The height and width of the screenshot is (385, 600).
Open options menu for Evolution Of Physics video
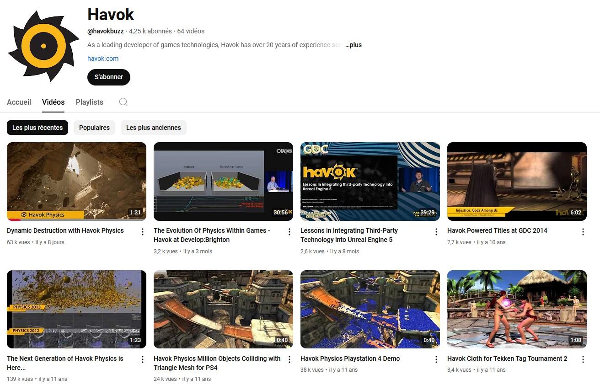(x=289, y=232)
